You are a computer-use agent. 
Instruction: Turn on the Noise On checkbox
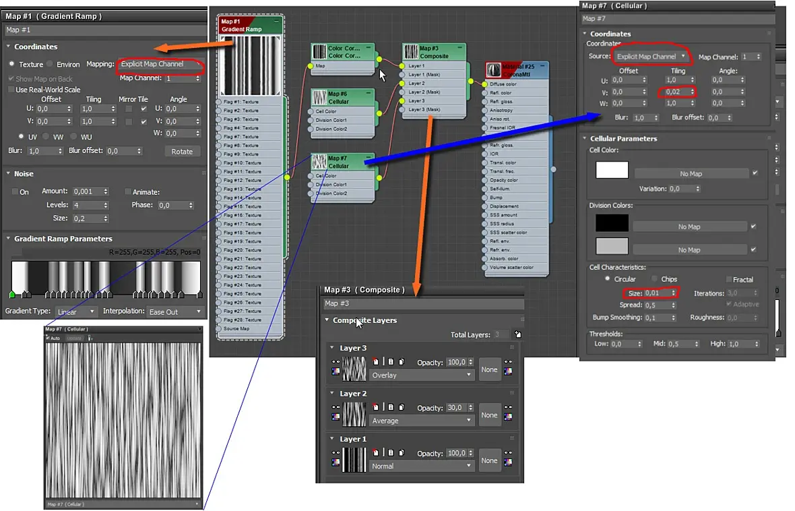click(x=15, y=191)
